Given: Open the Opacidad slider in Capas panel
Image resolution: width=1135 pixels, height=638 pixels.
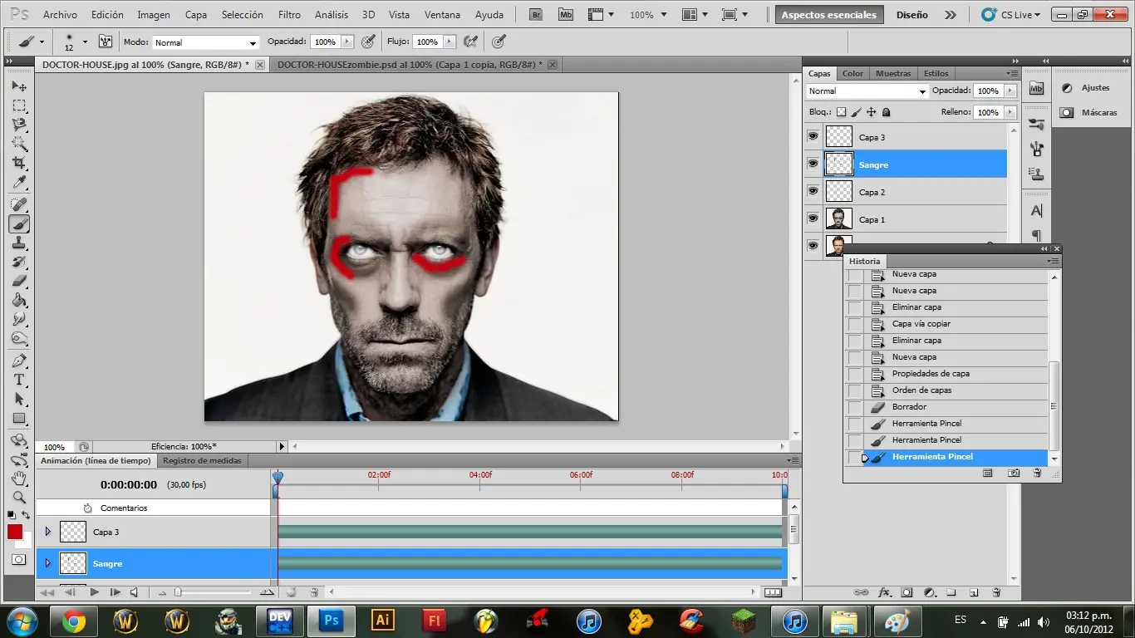Looking at the screenshot, I should [x=1010, y=91].
